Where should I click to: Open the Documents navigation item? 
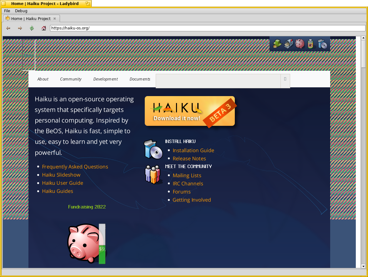click(x=140, y=79)
